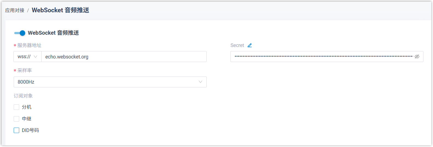The width and height of the screenshot is (433, 147).
Task: Show the hidden Secret with the eye icon
Action: [417, 57]
